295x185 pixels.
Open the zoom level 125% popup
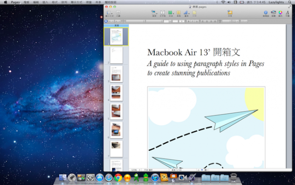pyautogui.click(x=136, y=170)
